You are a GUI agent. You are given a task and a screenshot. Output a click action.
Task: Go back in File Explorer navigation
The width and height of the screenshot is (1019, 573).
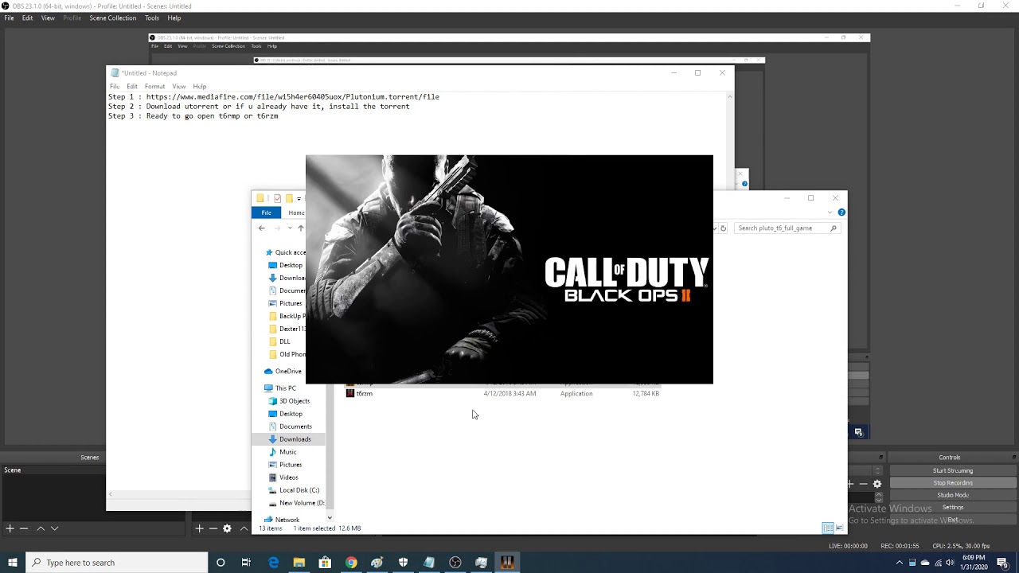(x=261, y=228)
